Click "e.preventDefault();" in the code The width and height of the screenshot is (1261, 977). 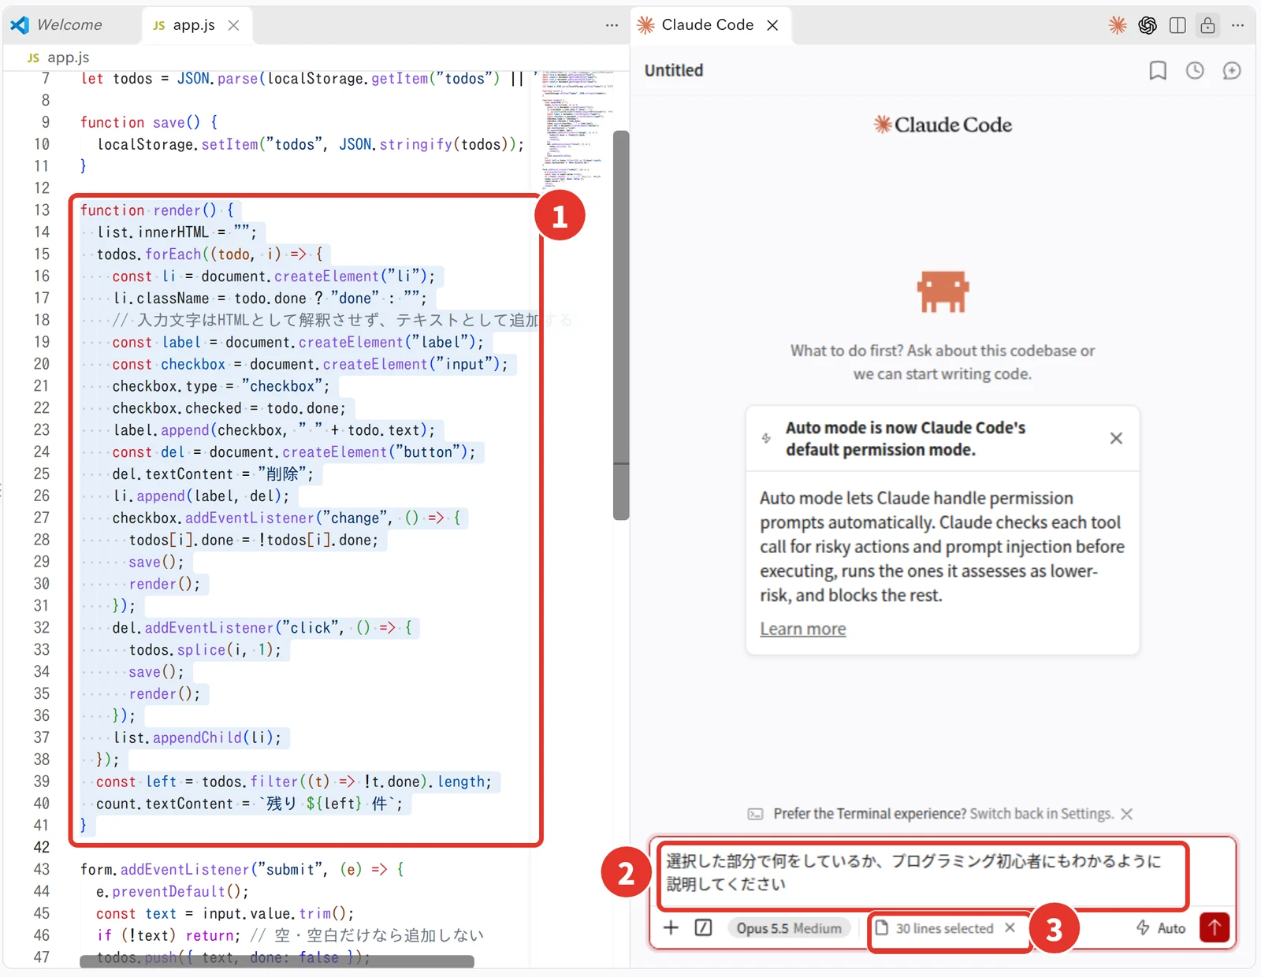173,891
